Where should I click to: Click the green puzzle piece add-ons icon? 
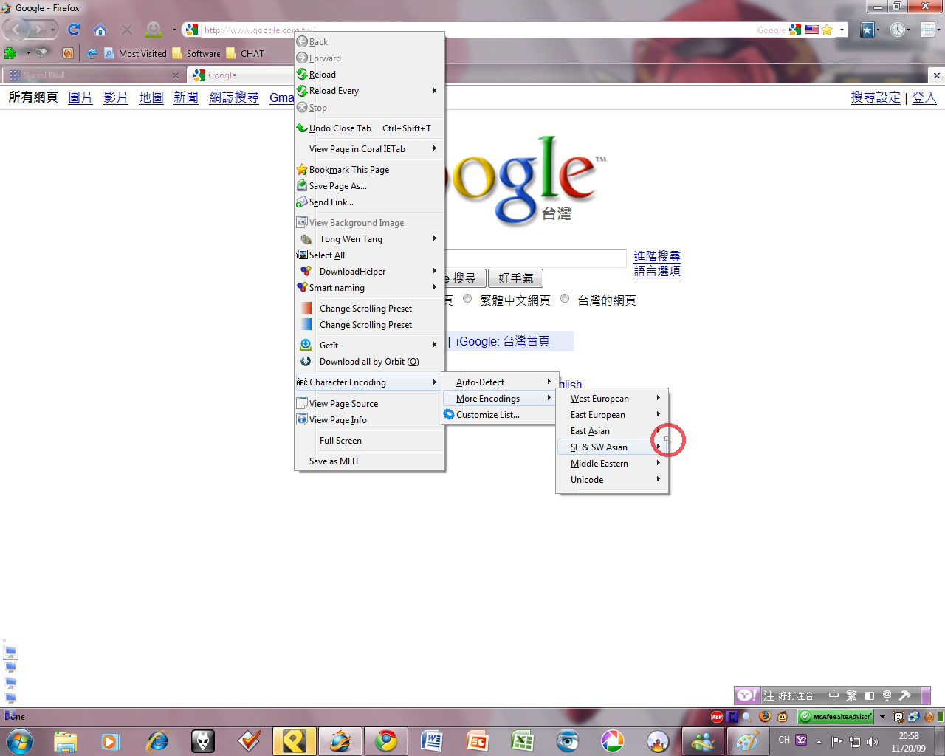click(10, 53)
